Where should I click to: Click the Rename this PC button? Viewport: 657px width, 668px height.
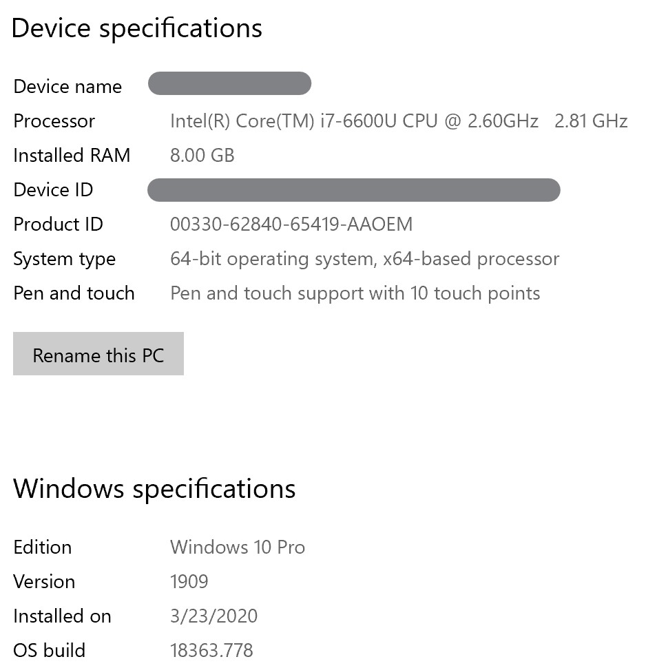tap(98, 355)
